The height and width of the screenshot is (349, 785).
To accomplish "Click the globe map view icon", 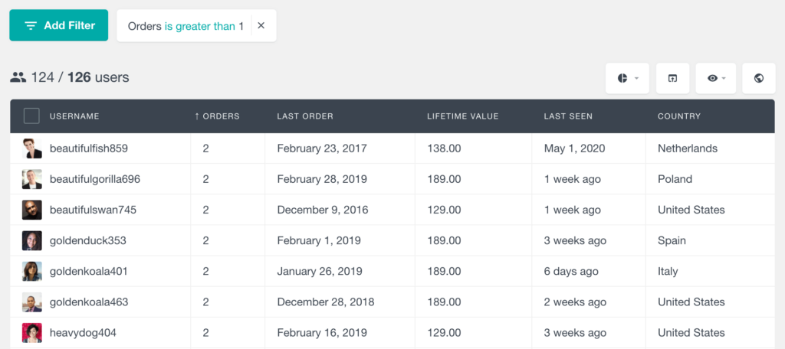I will 758,78.
